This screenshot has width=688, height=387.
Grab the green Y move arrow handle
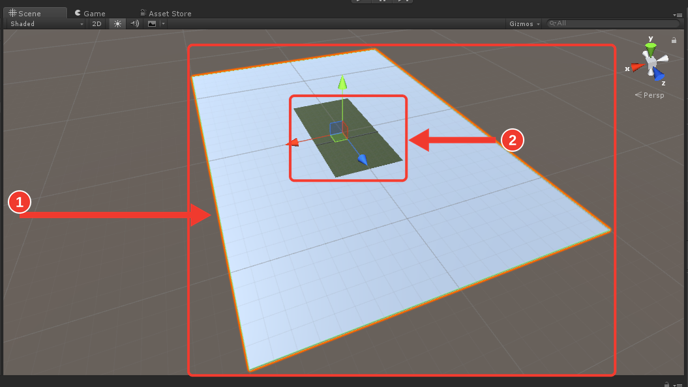click(x=342, y=82)
